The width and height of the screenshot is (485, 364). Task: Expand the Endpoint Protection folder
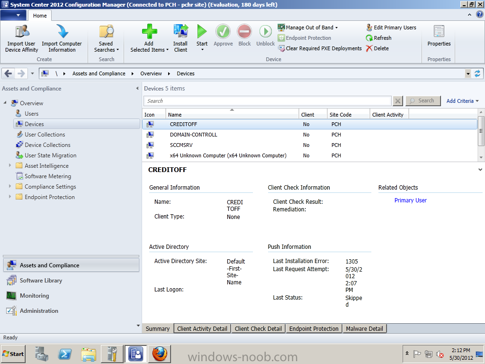(10, 197)
